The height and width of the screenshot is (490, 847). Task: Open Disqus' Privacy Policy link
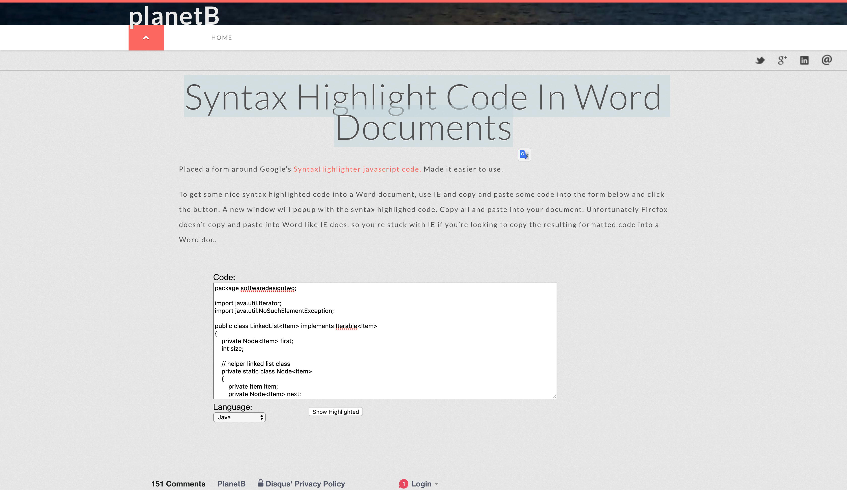point(305,484)
